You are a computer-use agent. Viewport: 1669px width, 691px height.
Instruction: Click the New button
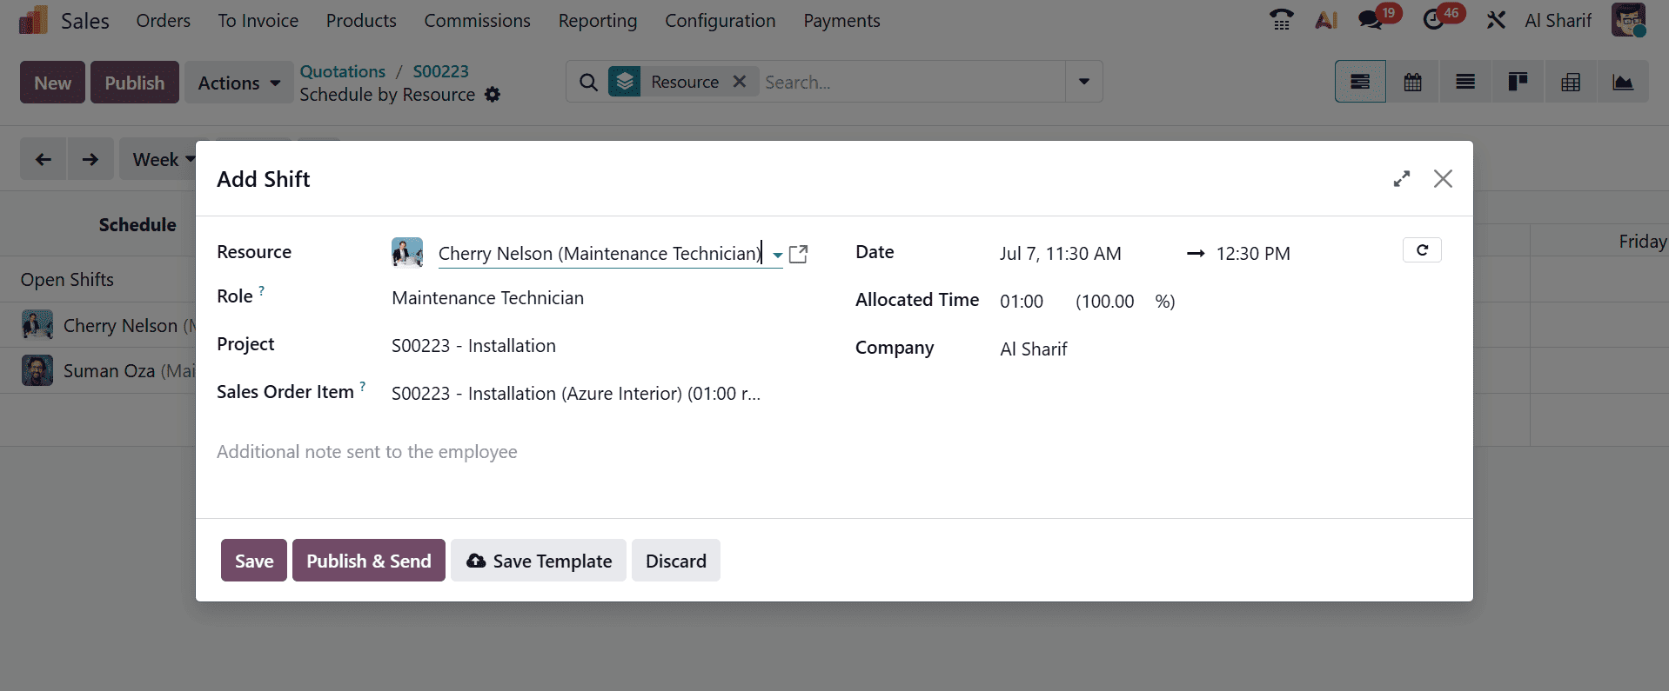coord(52,83)
